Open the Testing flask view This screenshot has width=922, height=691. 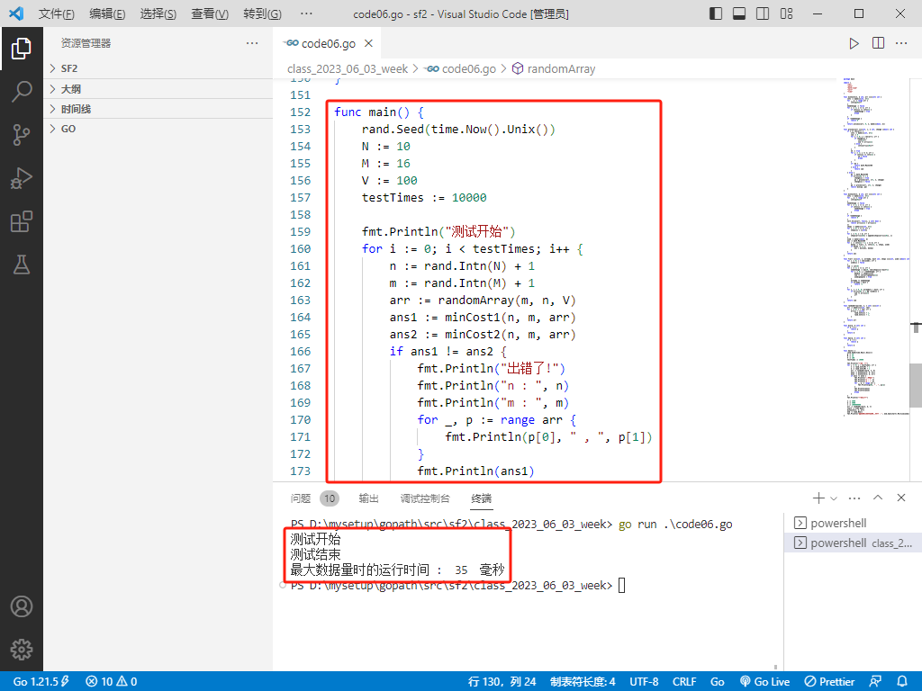coord(22,265)
